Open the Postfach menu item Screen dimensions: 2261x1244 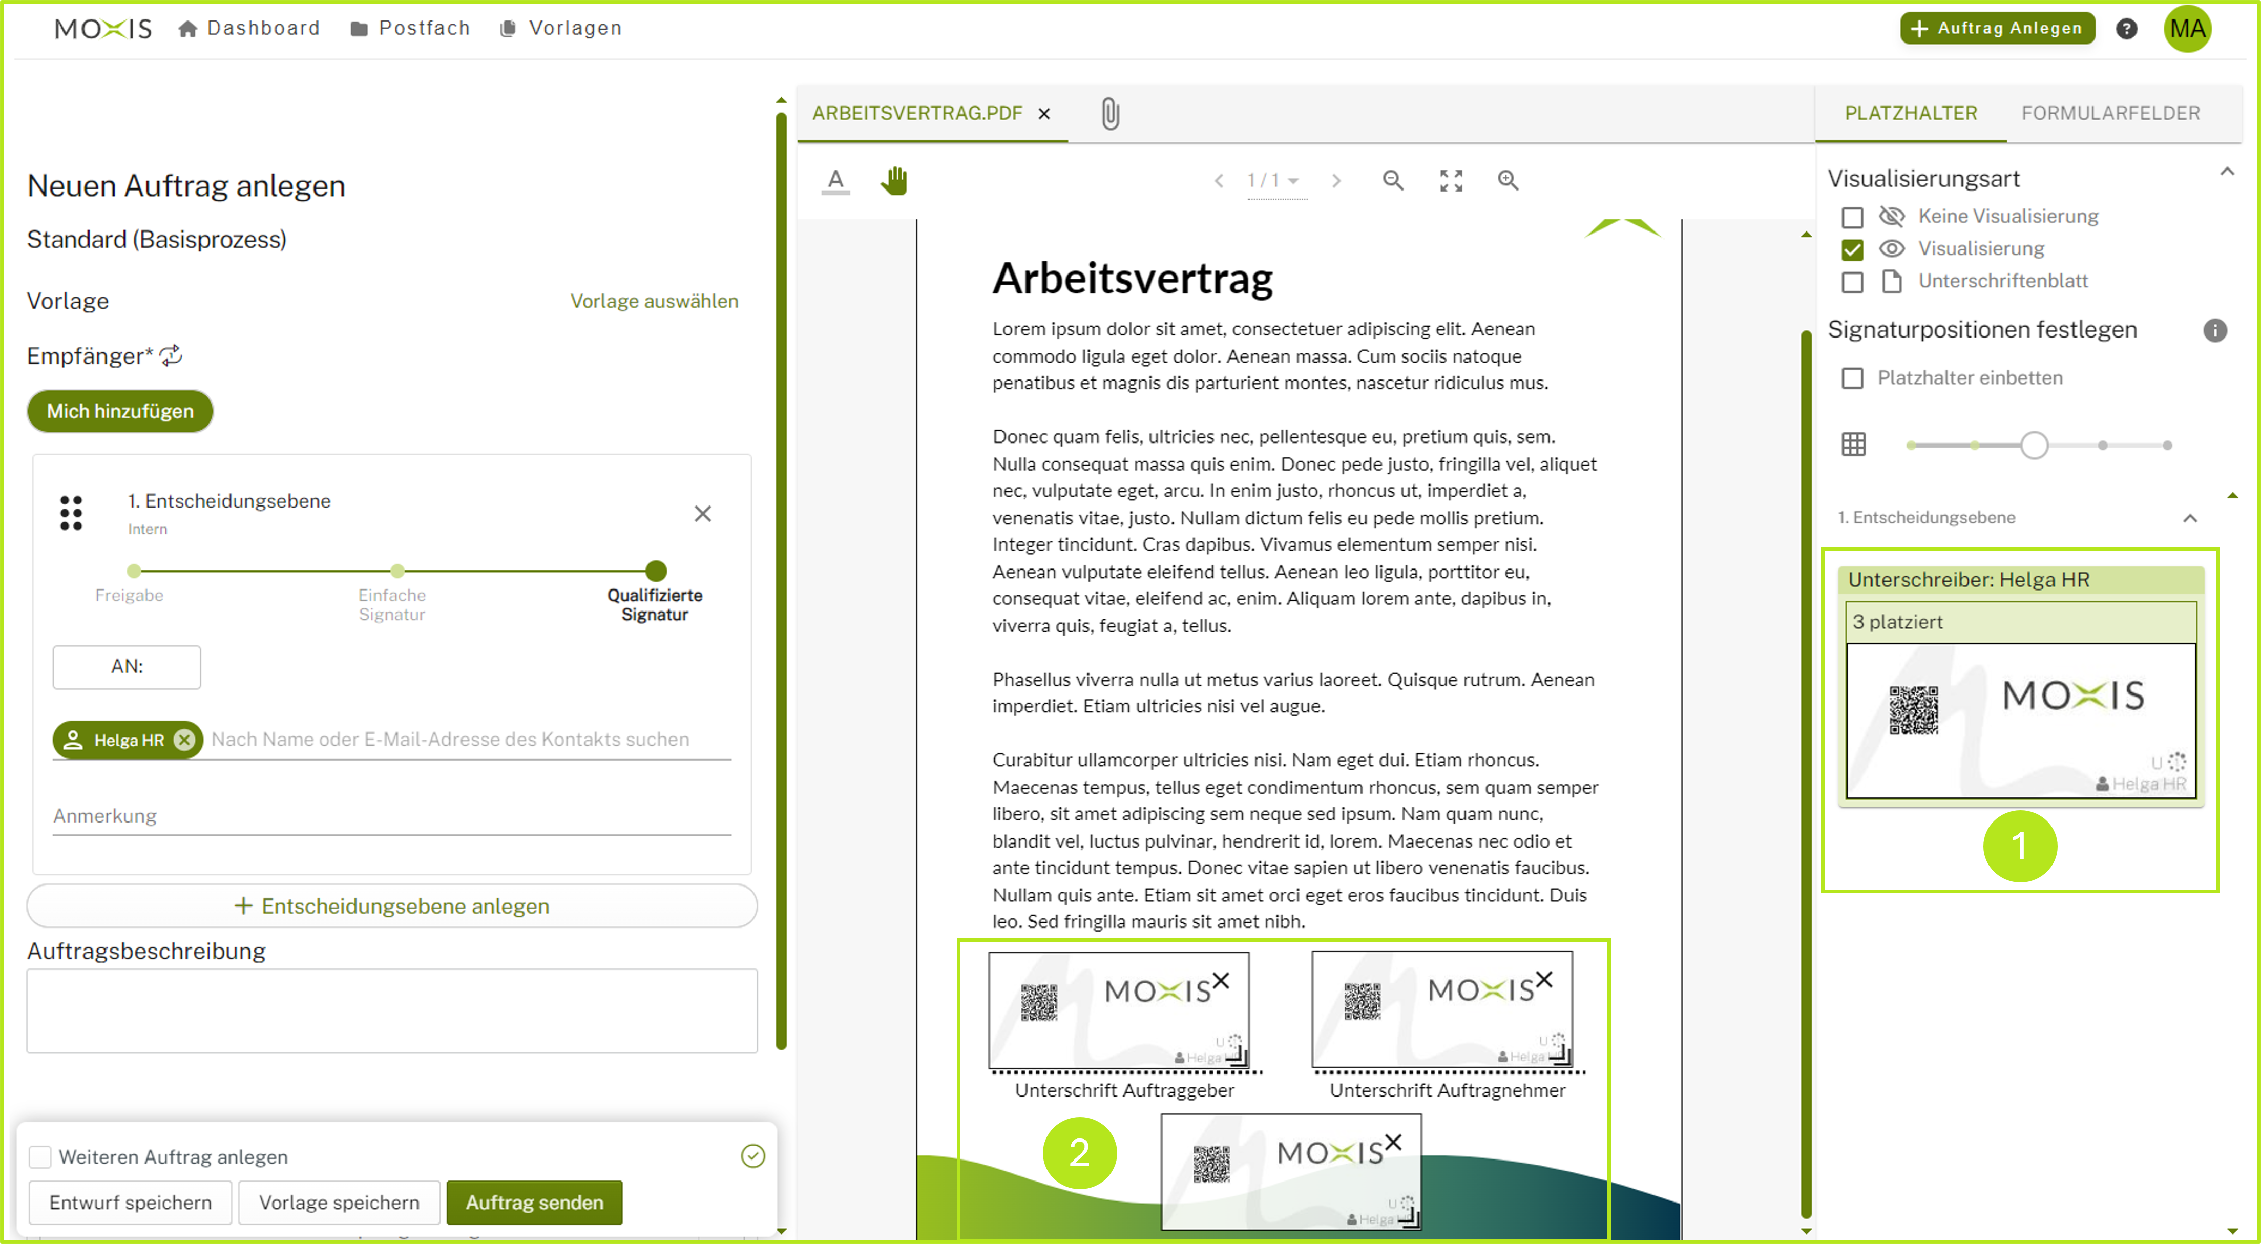point(410,27)
